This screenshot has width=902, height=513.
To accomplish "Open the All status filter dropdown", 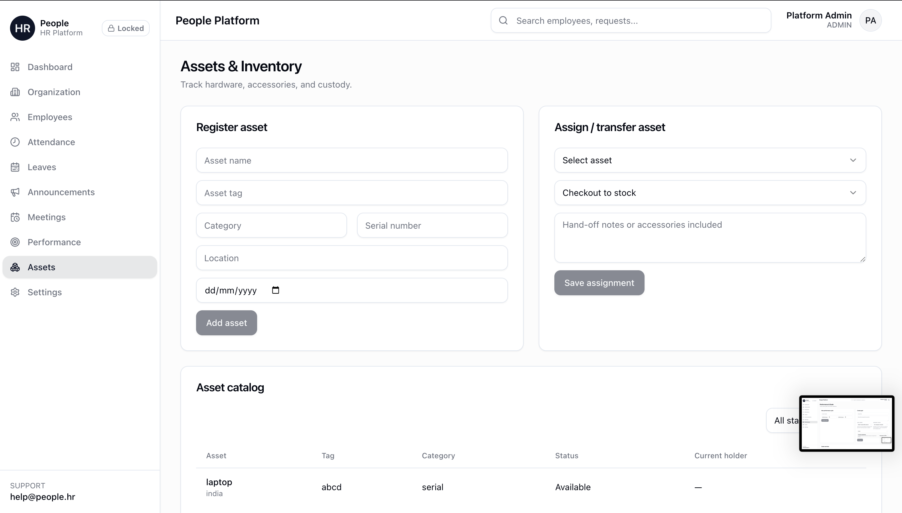I will tap(782, 420).
